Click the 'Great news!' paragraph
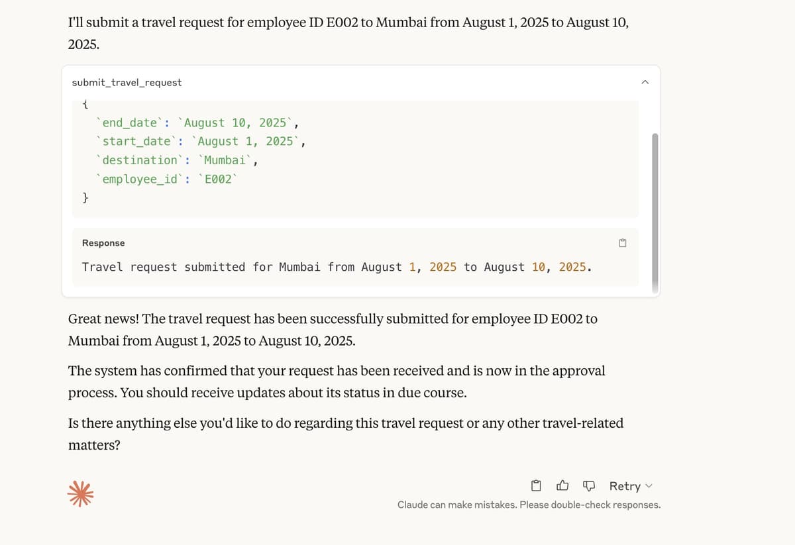Screen dimensions: 795x545 pos(333,330)
